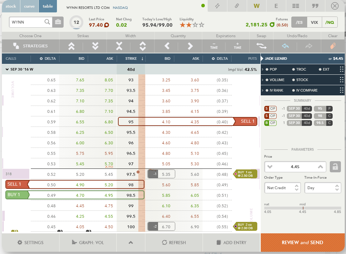Open the STRATEGIES menu
This screenshot has width=346, height=254.
31,46
